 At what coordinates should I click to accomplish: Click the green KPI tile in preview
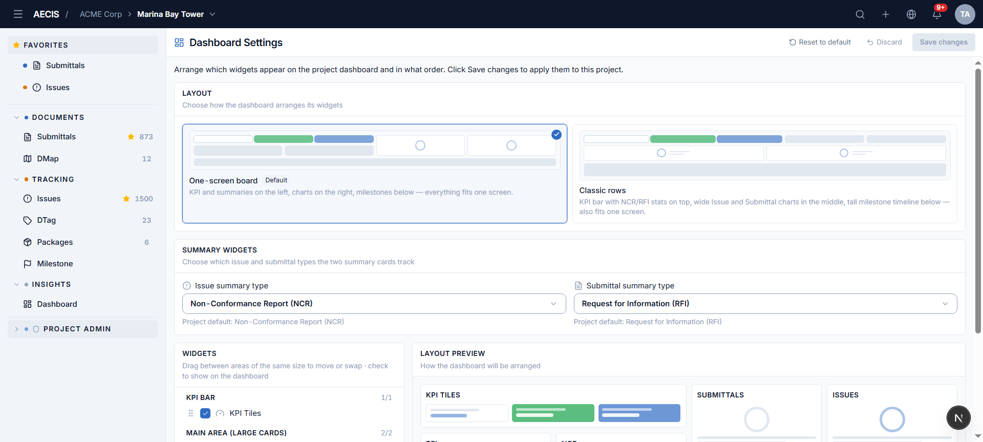point(553,413)
